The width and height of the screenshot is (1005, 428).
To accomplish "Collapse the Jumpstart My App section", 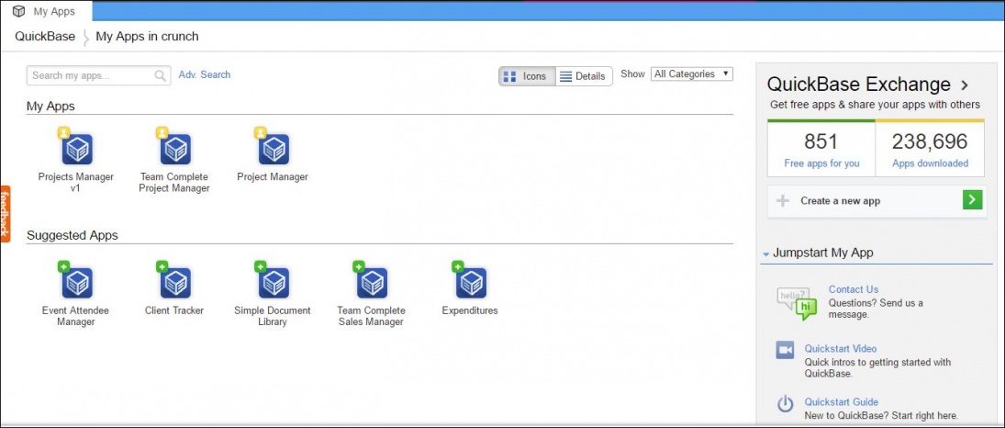I will (766, 254).
